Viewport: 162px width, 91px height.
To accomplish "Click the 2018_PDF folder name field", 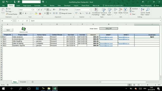I will click(109, 29).
